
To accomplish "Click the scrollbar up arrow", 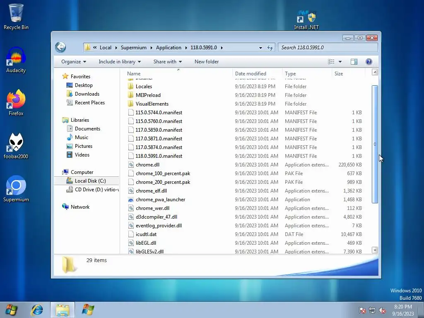I will (x=375, y=72).
